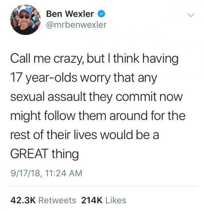Open Ben Wexler's profile avatar photo
The height and width of the screenshot is (211, 204).
[26, 20]
